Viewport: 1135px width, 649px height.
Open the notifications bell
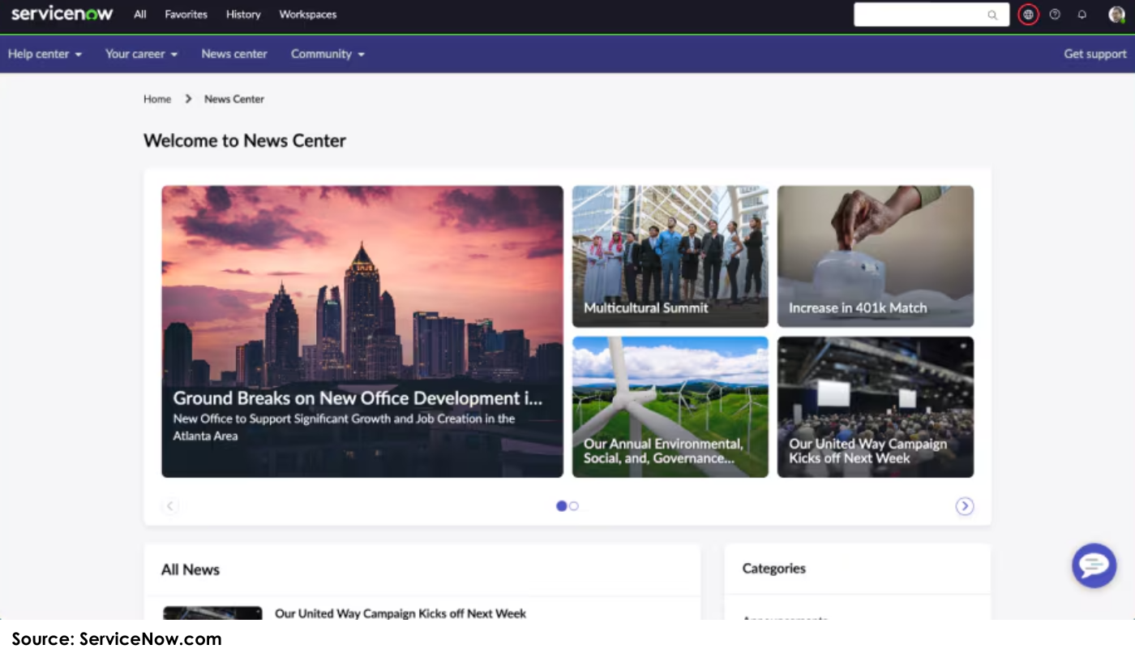click(x=1082, y=14)
